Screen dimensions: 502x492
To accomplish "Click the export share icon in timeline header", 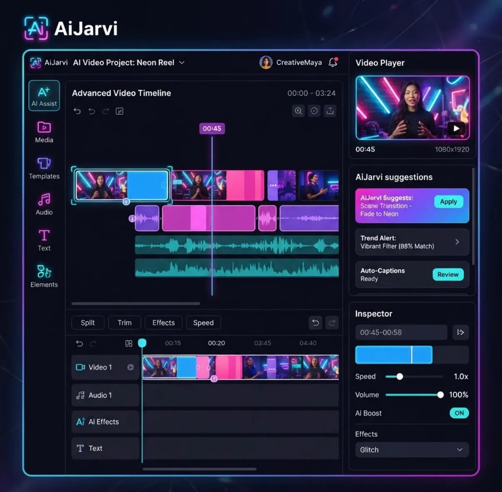I will tap(330, 111).
